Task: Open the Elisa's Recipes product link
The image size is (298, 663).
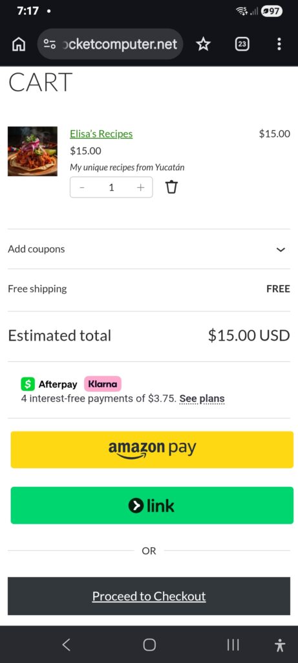Action: click(101, 134)
